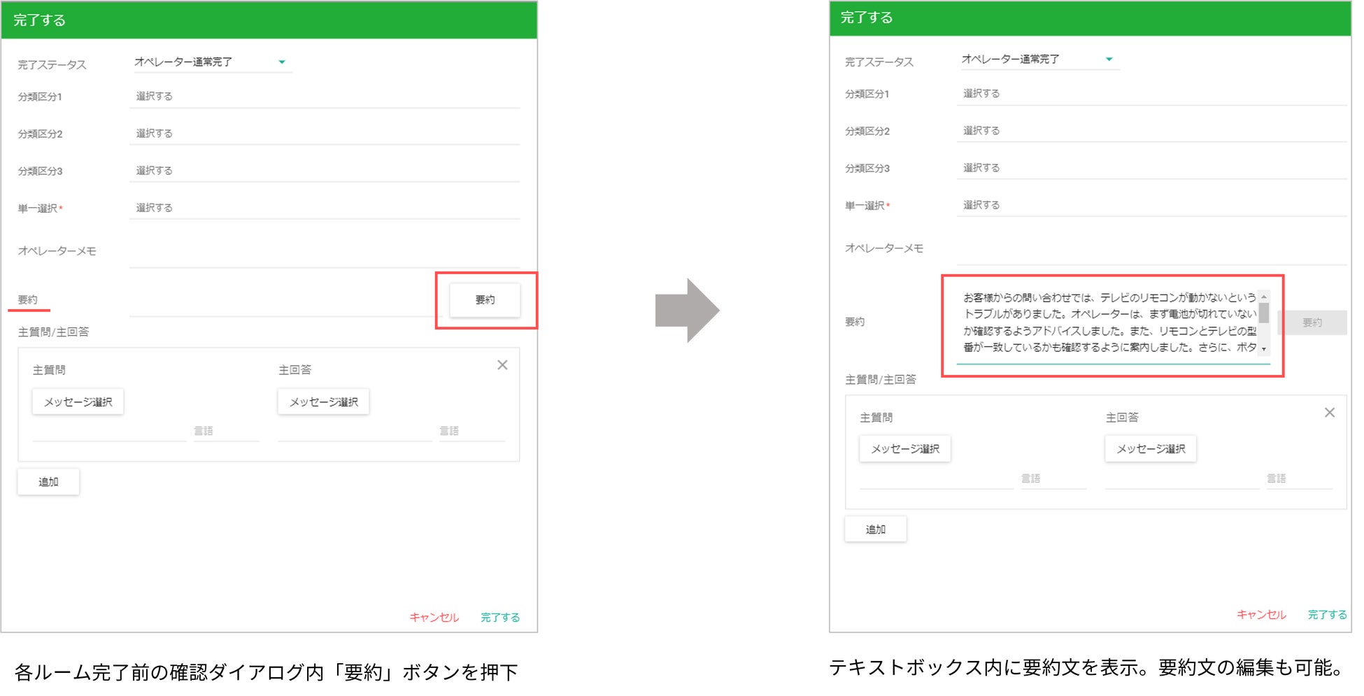Click オペレーターメモ input in the right dialog
Viewport: 1364px width, 696px height.
point(1152,250)
